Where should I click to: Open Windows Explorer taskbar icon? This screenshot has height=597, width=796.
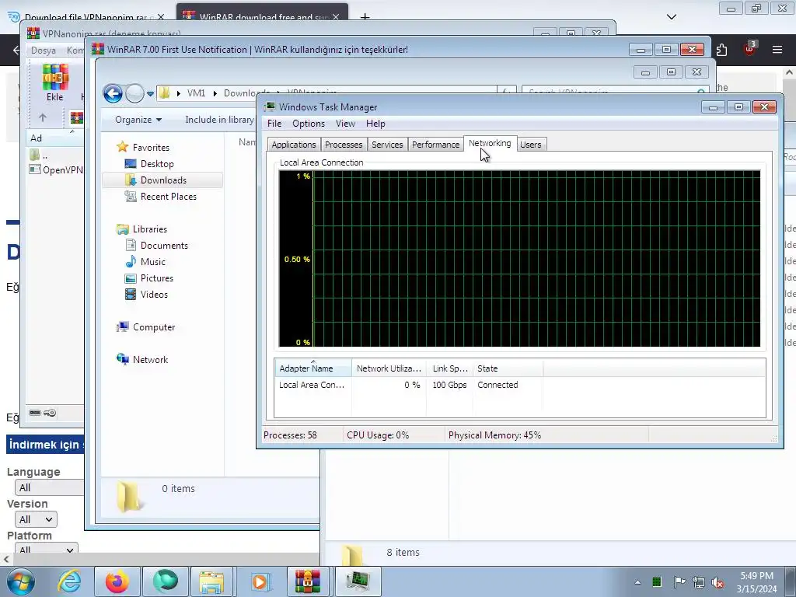click(211, 581)
